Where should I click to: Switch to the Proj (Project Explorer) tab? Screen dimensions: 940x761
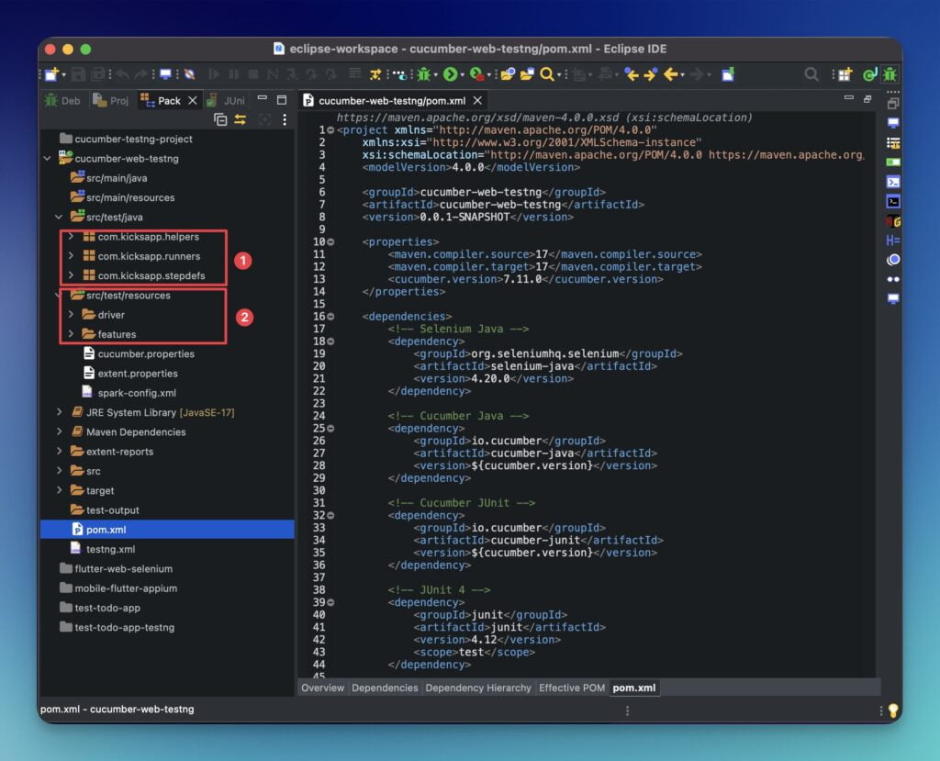[111, 101]
